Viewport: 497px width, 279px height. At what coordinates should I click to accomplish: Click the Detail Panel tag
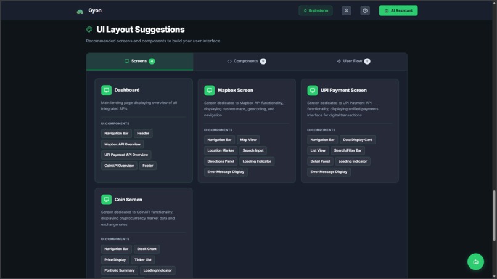(320, 161)
